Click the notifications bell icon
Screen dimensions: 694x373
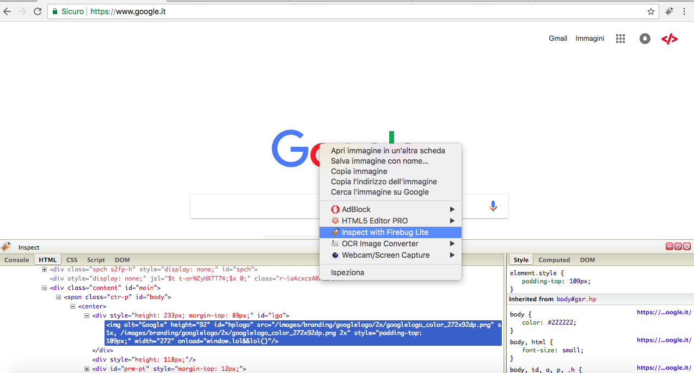point(644,39)
